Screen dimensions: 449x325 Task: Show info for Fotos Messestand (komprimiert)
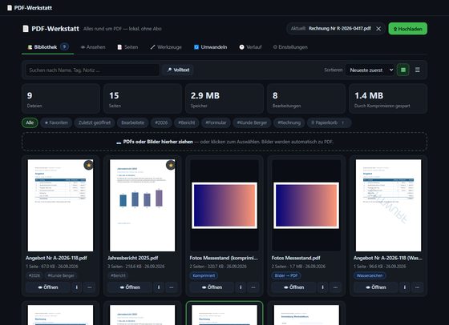point(241,287)
